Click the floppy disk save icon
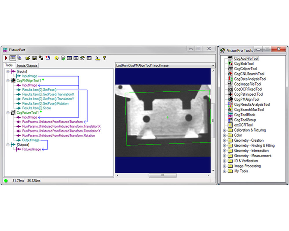The width and height of the screenshot is (289, 231). [34, 58]
